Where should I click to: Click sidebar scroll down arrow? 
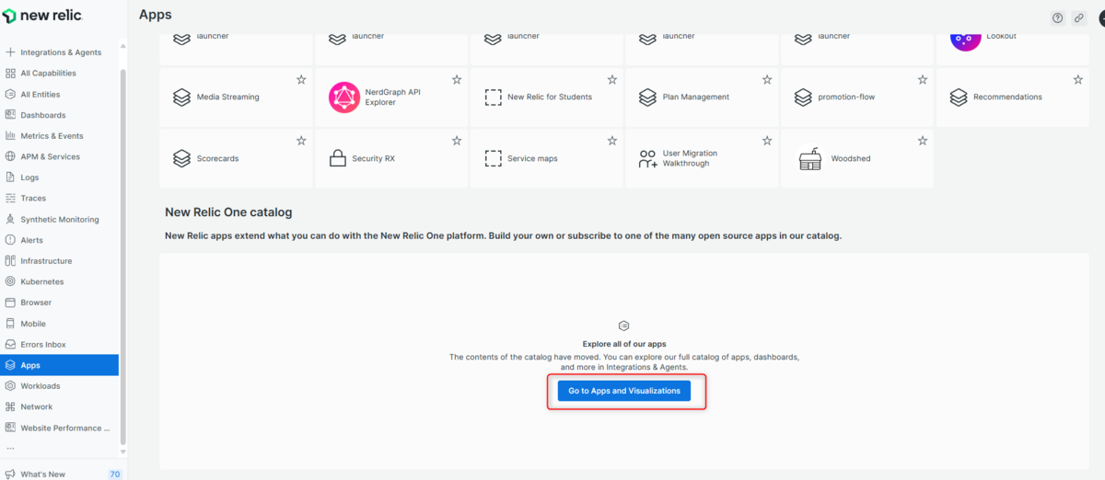tap(123, 451)
